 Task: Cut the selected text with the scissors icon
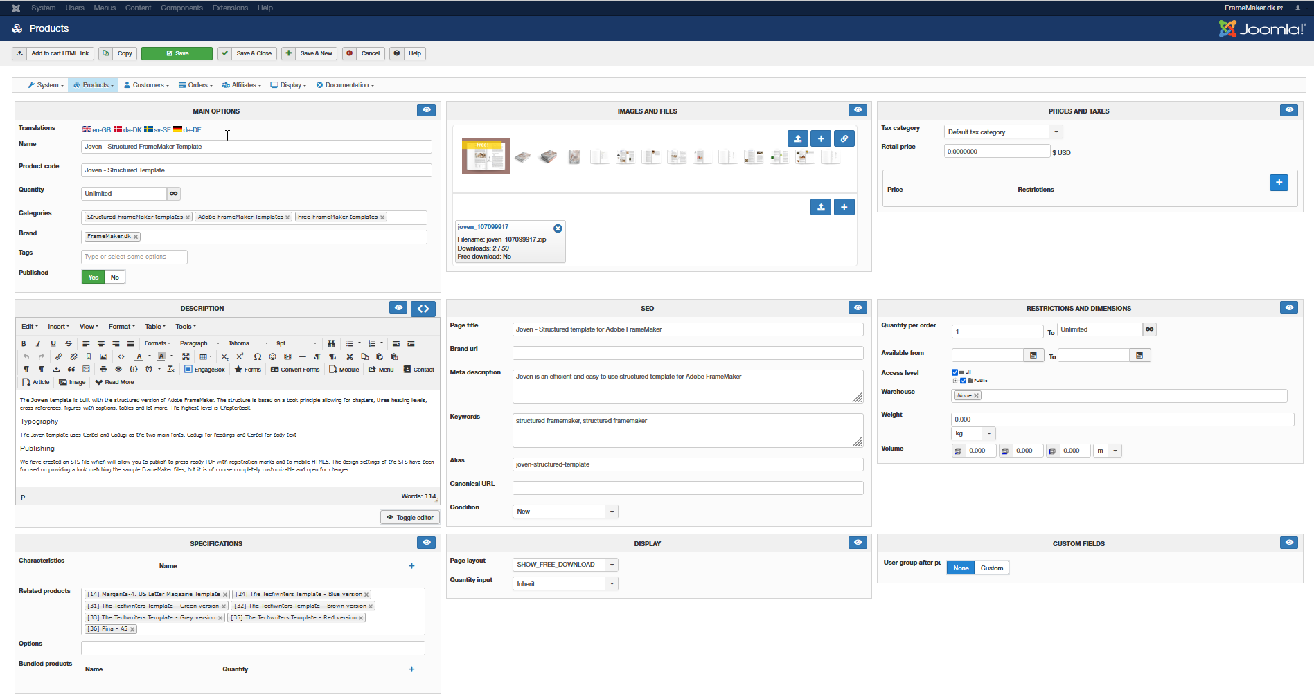[350, 356]
